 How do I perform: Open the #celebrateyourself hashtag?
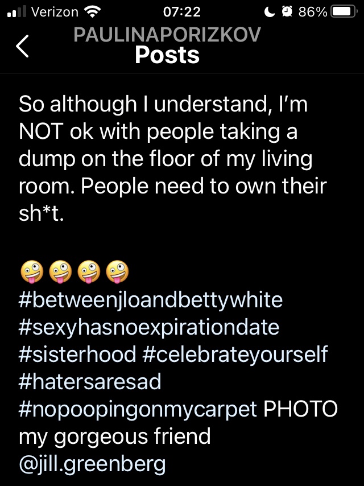[x=235, y=355]
